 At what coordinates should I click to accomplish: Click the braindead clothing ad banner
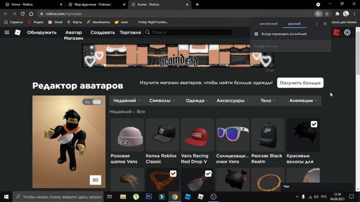[x=178, y=56]
